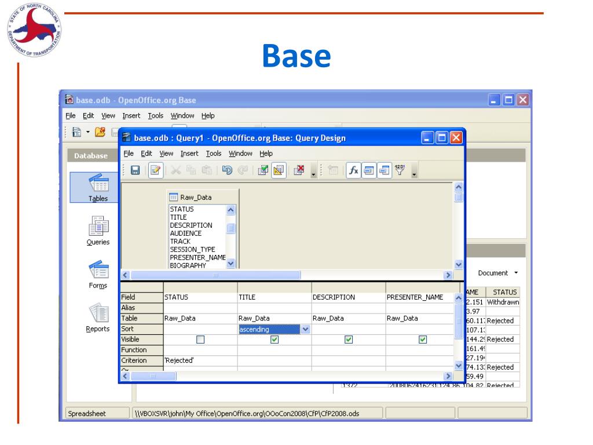Undo the last action with the undo arrow
Viewport: 593px width, 445px height.
(227, 170)
